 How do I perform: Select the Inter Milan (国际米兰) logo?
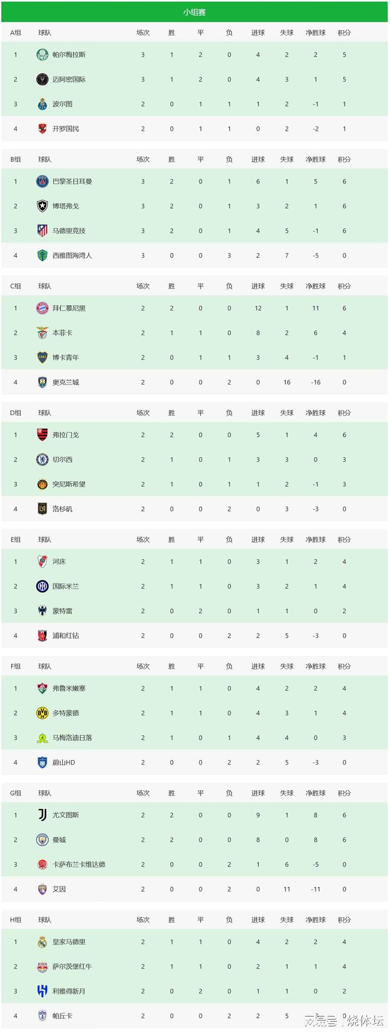42,587
